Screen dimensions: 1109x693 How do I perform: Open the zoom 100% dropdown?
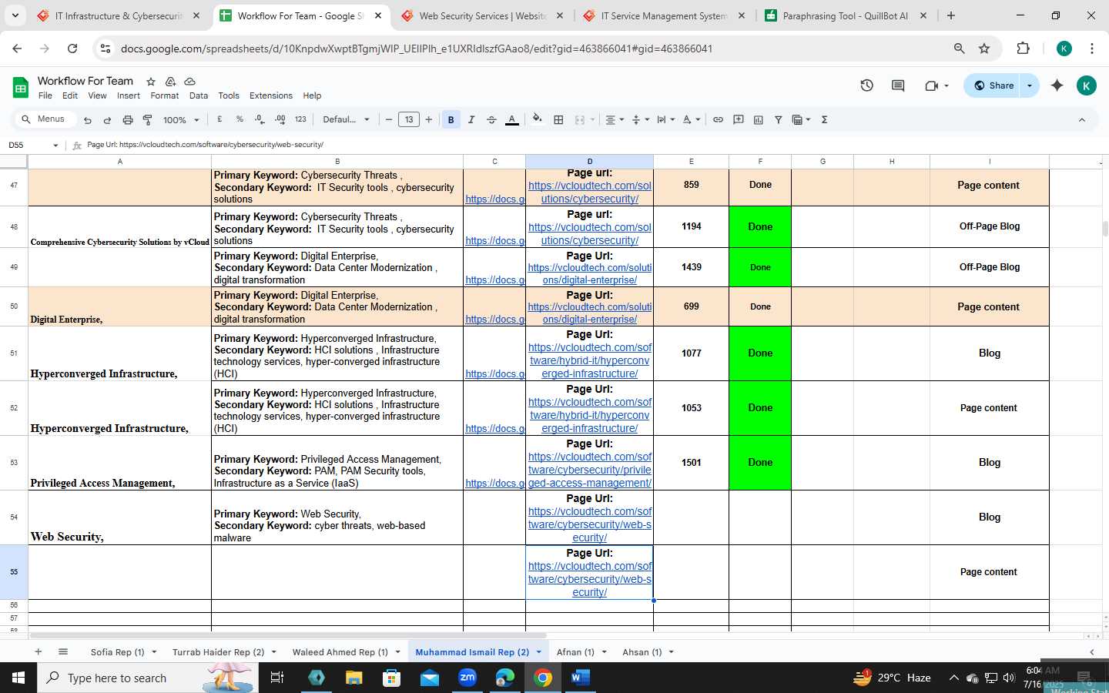(181, 120)
